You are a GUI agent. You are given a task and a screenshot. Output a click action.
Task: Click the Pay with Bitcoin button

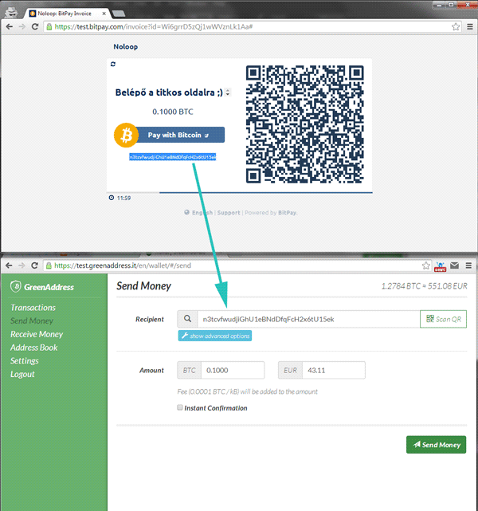click(x=180, y=135)
